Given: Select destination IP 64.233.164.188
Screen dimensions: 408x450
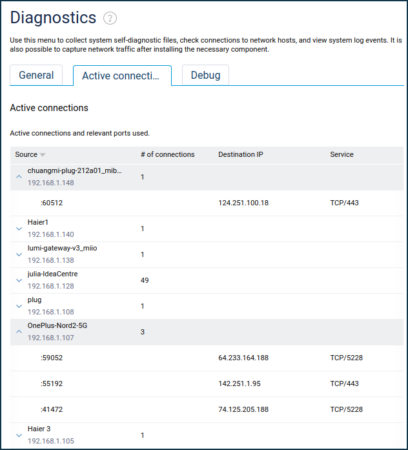Looking at the screenshot, I should (x=243, y=358).
